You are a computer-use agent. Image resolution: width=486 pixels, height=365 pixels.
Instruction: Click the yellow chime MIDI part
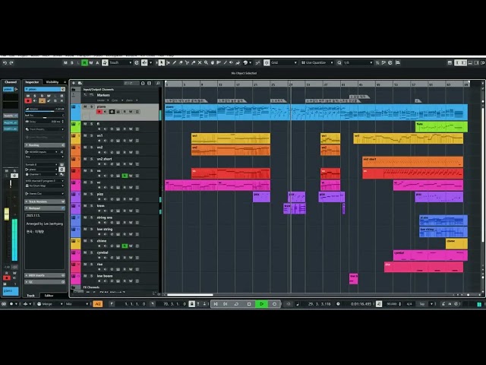click(x=456, y=243)
